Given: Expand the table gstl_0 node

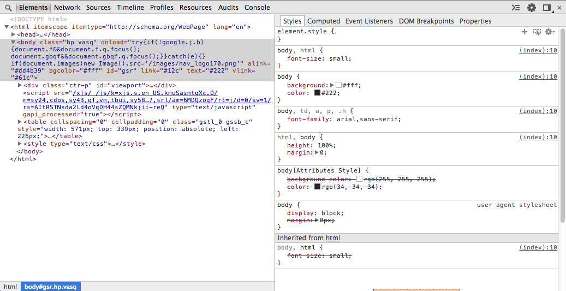Looking at the screenshot, I should (x=20, y=122).
